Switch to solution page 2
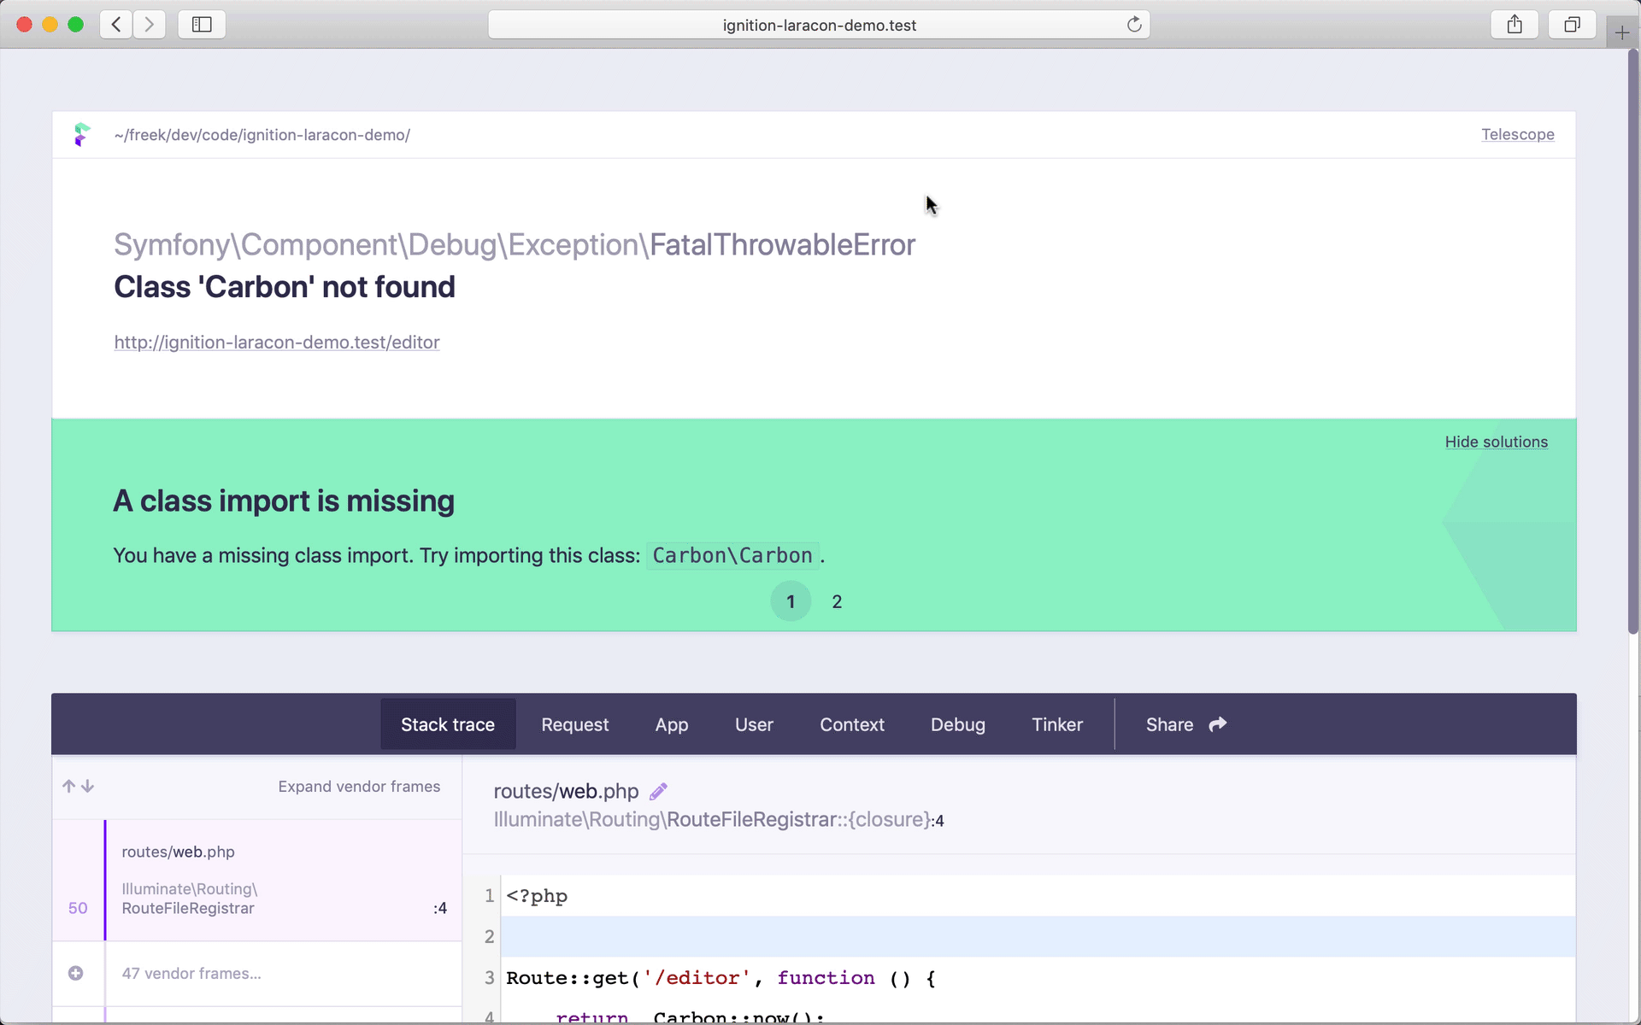The height and width of the screenshot is (1025, 1641). coord(837,601)
